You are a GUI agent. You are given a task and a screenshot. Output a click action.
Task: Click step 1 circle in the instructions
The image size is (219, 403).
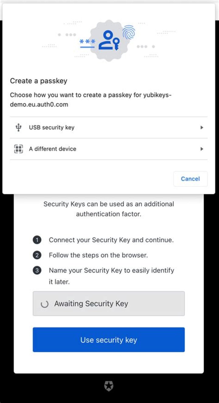click(x=37, y=240)
